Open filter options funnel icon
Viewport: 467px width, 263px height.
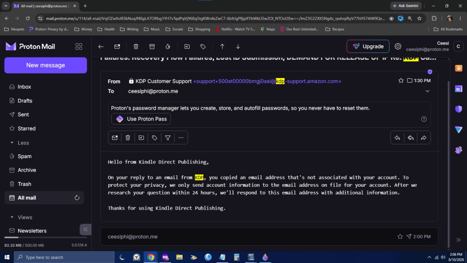pos(168,138)
